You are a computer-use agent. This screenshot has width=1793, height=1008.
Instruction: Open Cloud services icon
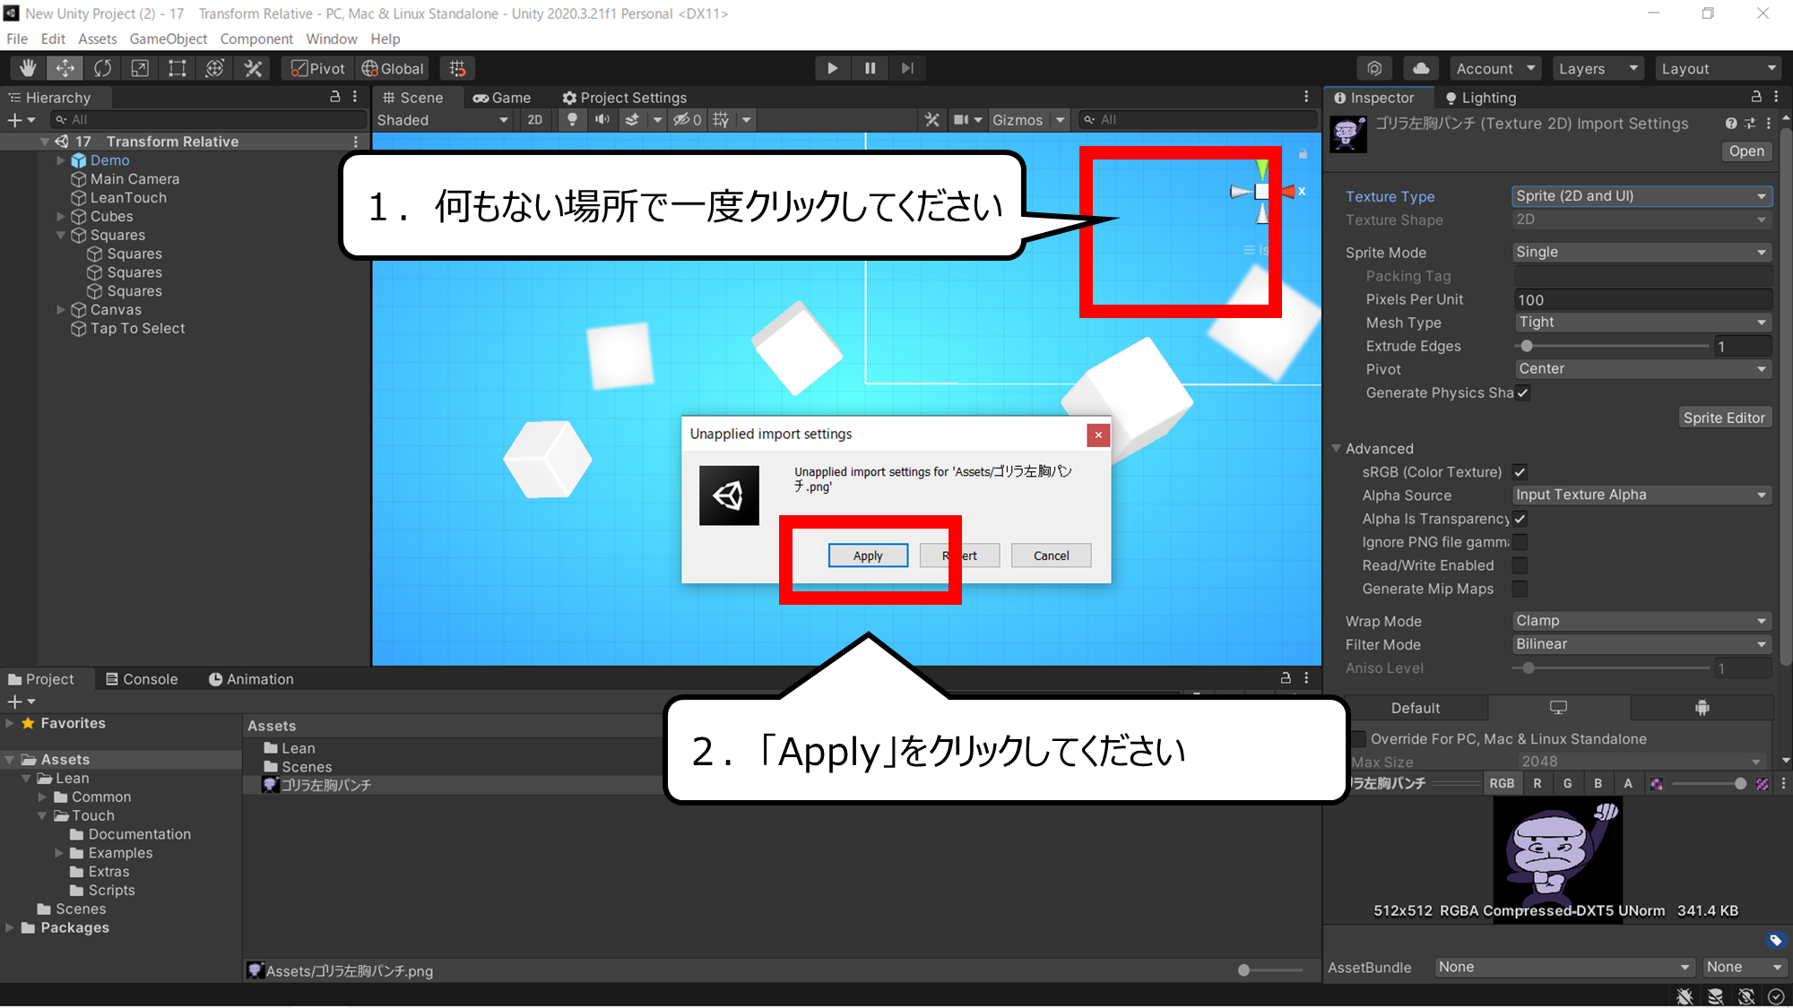[x=1421, y=68]
